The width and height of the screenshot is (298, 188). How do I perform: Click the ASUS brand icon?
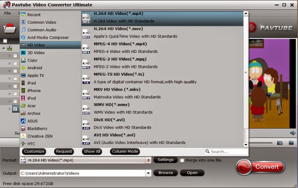click(x=23, y=121)
